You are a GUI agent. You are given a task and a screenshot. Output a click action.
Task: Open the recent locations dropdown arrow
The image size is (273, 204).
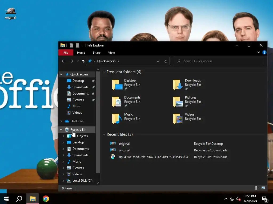click(78, 61)
